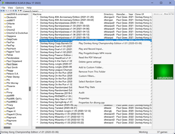Toggle the folder list toolbar icon

[2, 11]
